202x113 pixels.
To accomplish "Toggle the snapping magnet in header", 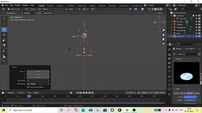I will [84, 9].
